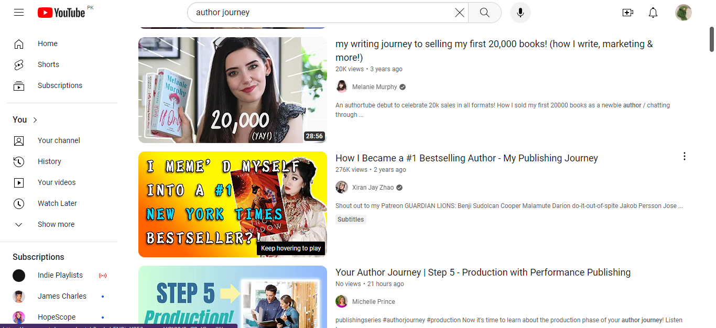
Task: Click the 28:56 duration label
Action: point(314,136)
